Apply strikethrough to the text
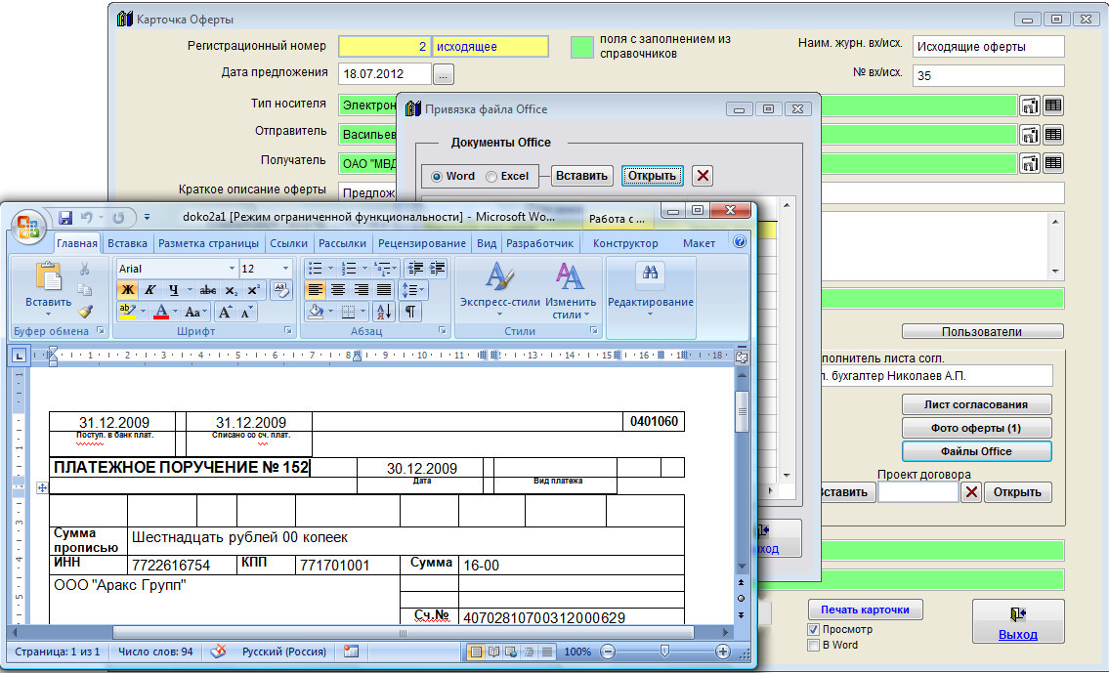The width and height of the screenshot is (1109, 673). pyautogui.click(x=207, y=290)
